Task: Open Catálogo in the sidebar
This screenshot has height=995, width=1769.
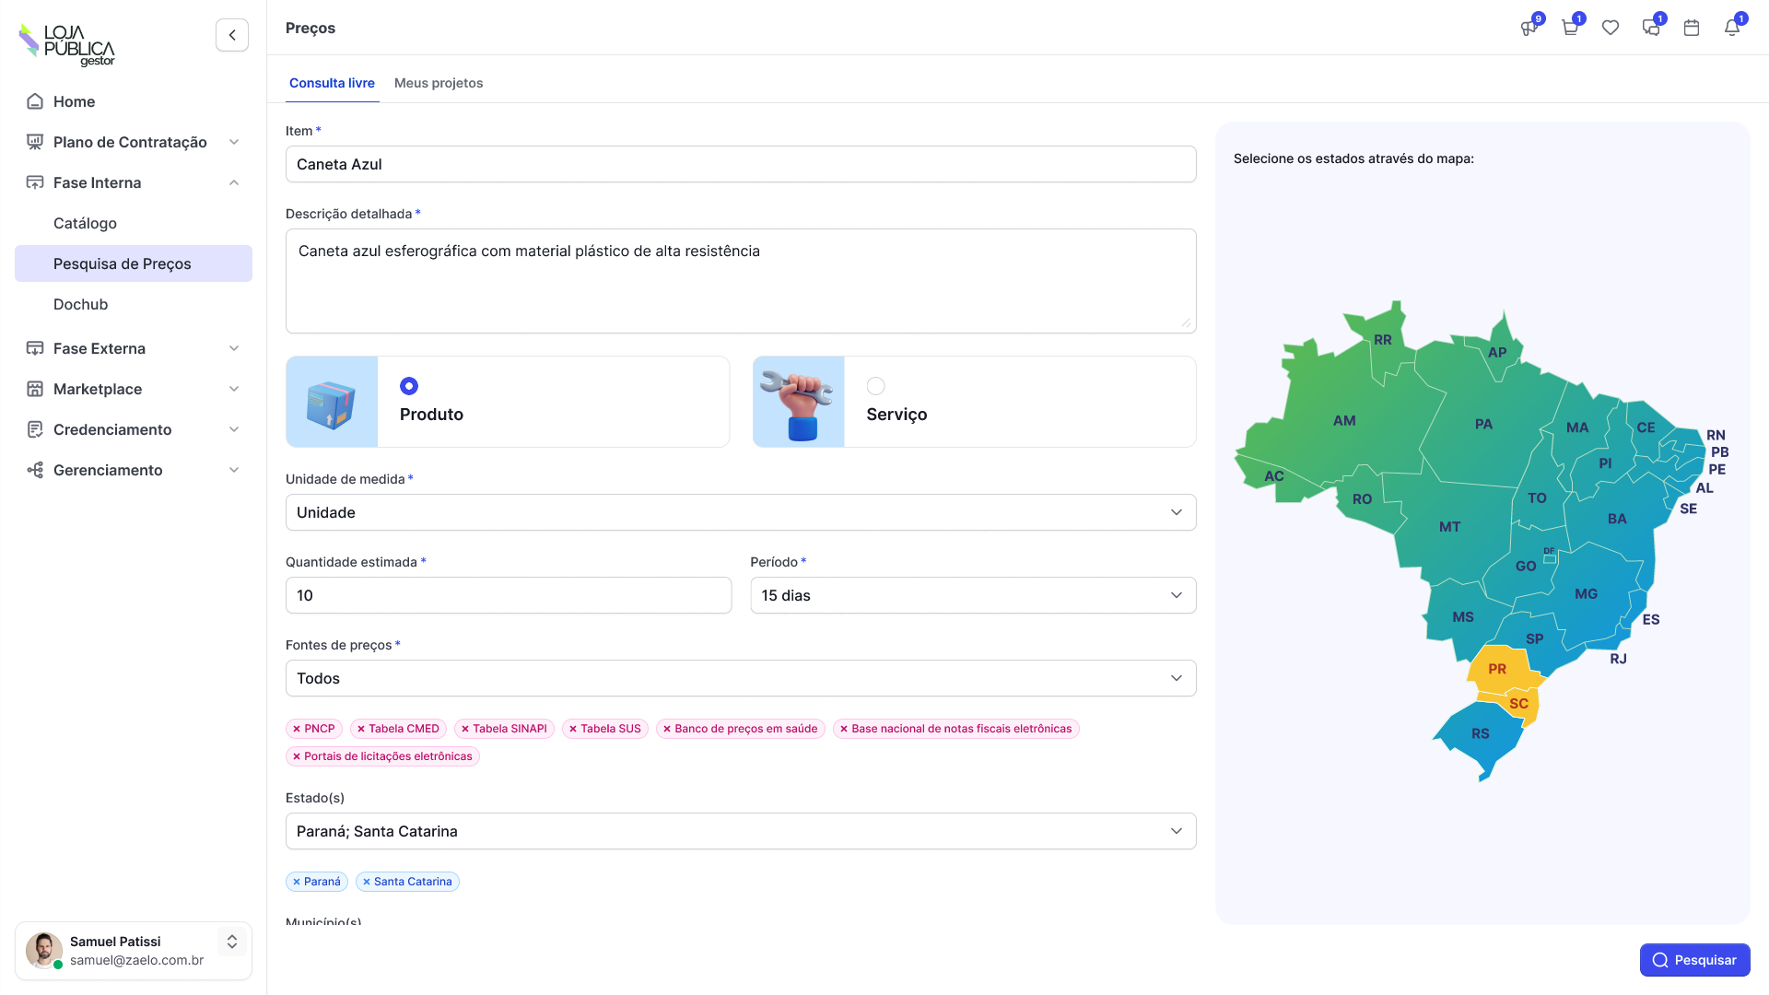Action: tap(85, 223)
